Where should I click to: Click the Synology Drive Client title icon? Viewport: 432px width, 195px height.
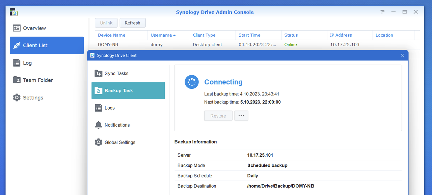(x=92, y=55)
